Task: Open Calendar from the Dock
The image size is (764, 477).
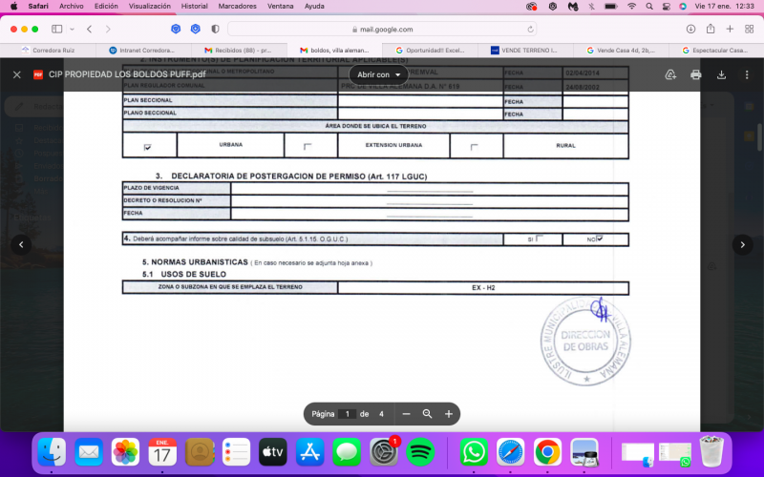Action: (x=162, y=452)
